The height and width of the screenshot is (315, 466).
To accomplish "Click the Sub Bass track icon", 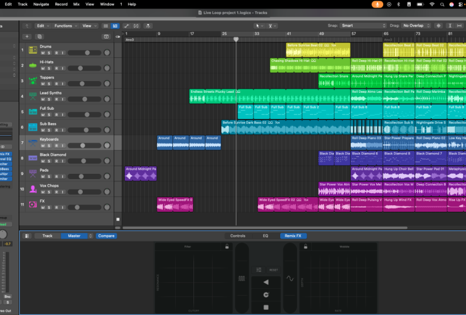I will 33,127.
